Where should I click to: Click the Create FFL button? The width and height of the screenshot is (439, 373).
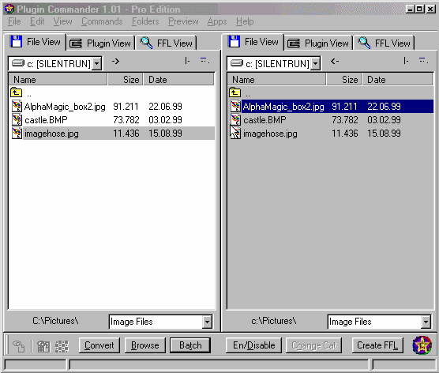(x=377, y=345)
